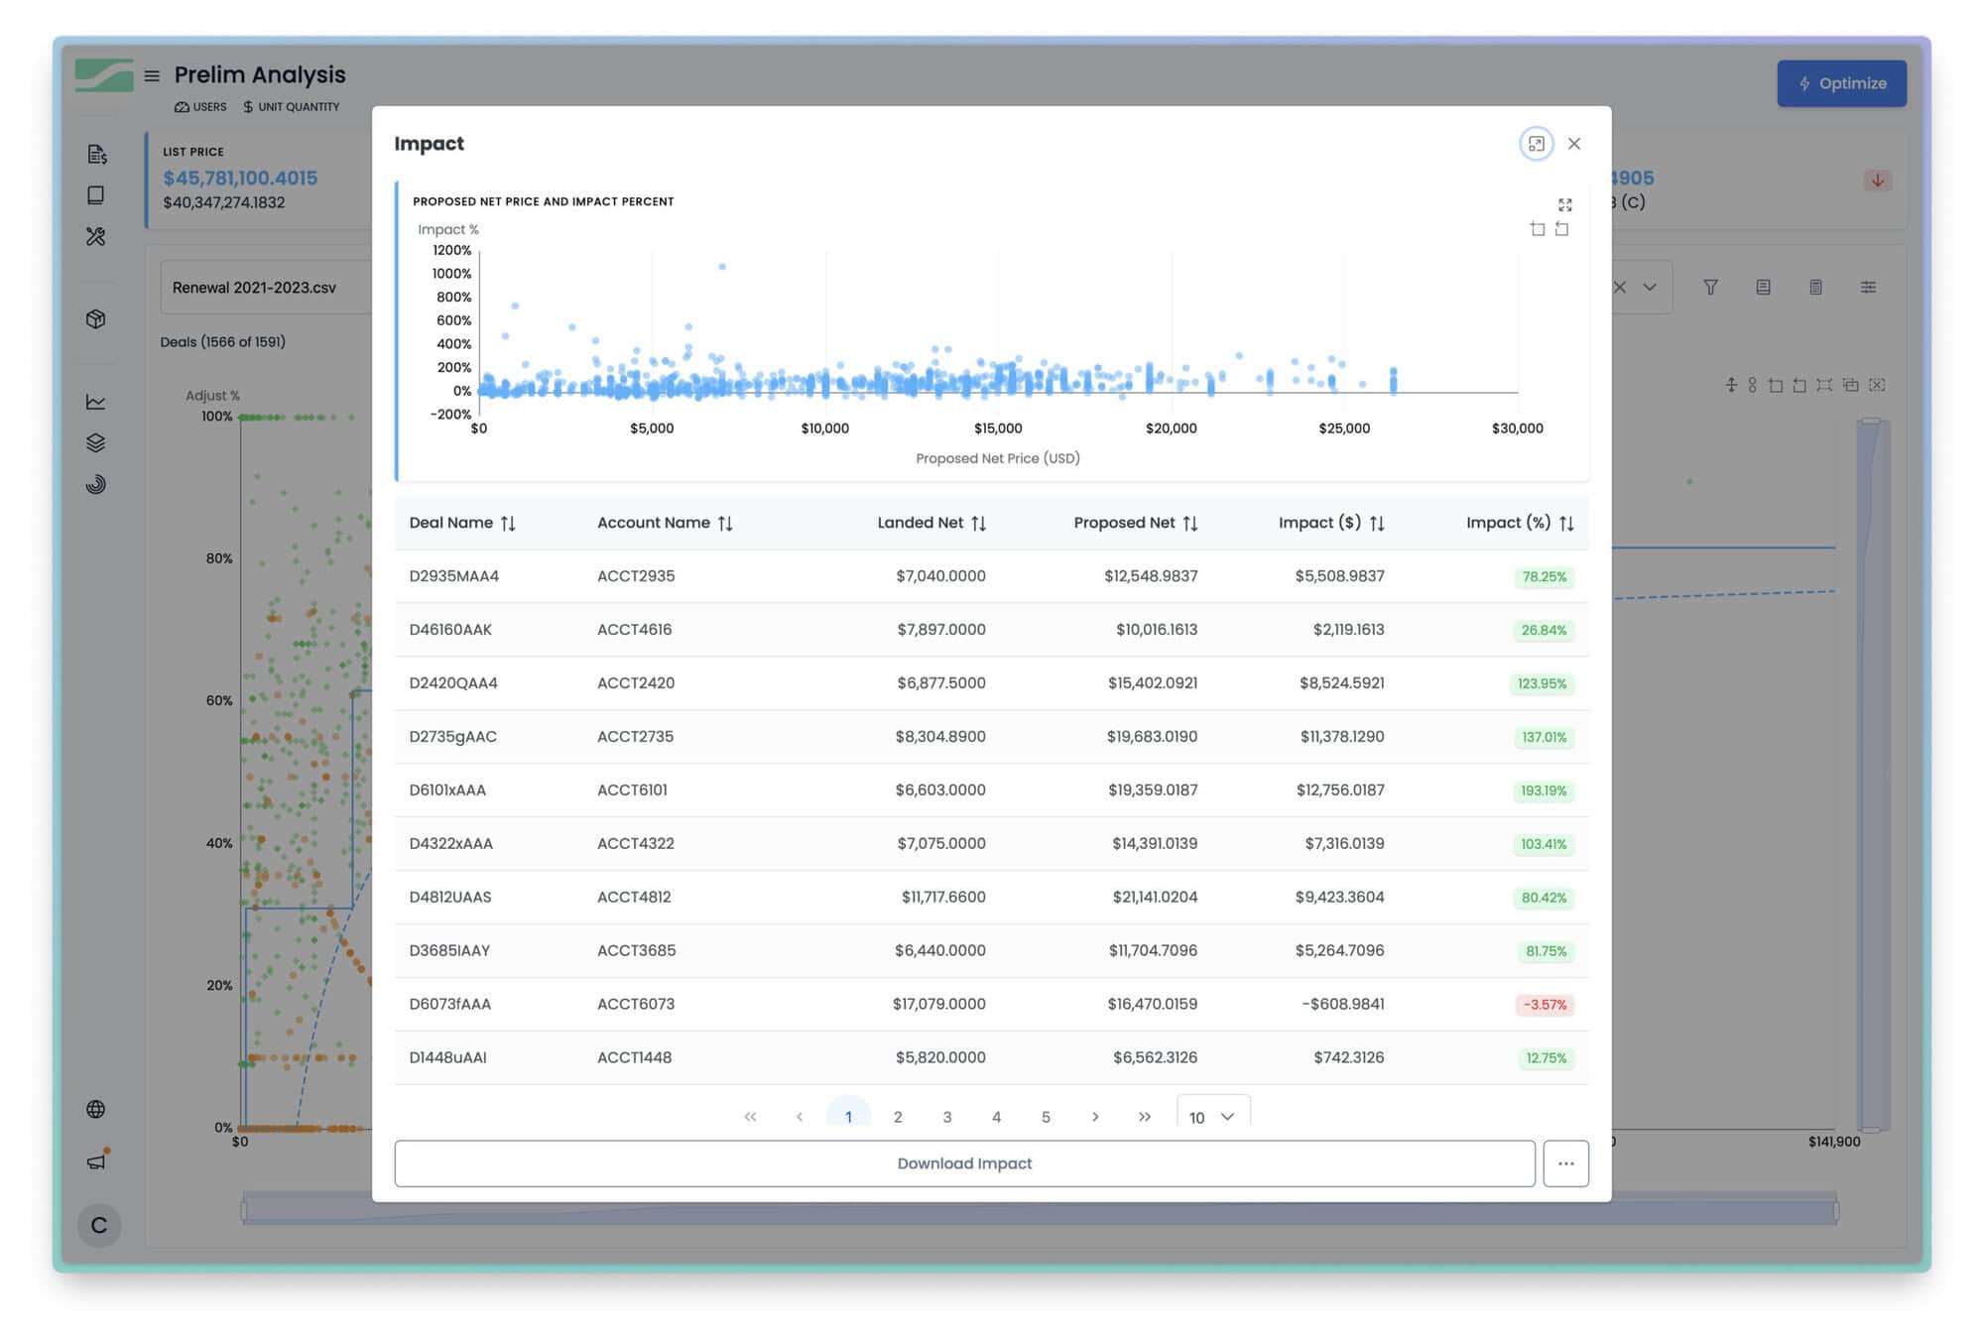Click the UNIT QUANTITY tag
The image size is (1984, 1342).
(x=292, y=107)
